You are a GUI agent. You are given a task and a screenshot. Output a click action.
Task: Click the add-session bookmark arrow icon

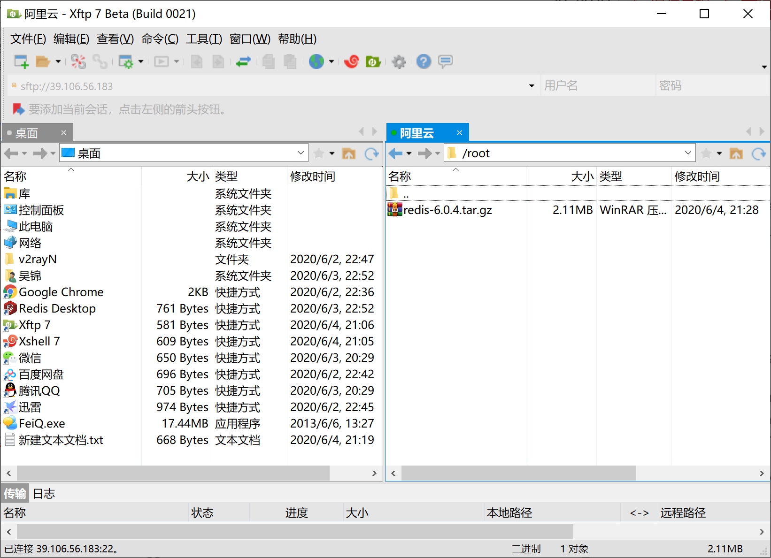(19, 109)
